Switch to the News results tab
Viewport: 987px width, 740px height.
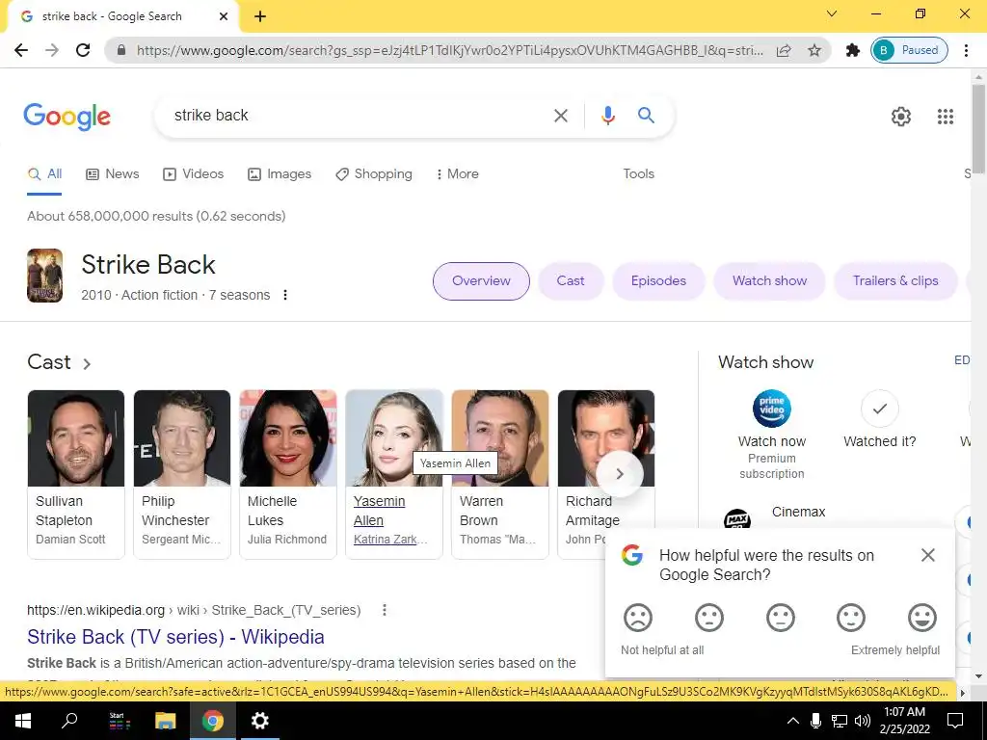[x=112, y=173]
